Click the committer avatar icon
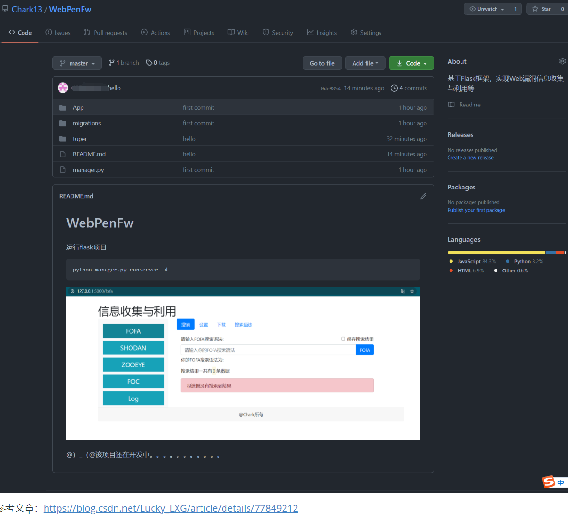The width and height of the screenshot is (568, 529). pos(63,88)
